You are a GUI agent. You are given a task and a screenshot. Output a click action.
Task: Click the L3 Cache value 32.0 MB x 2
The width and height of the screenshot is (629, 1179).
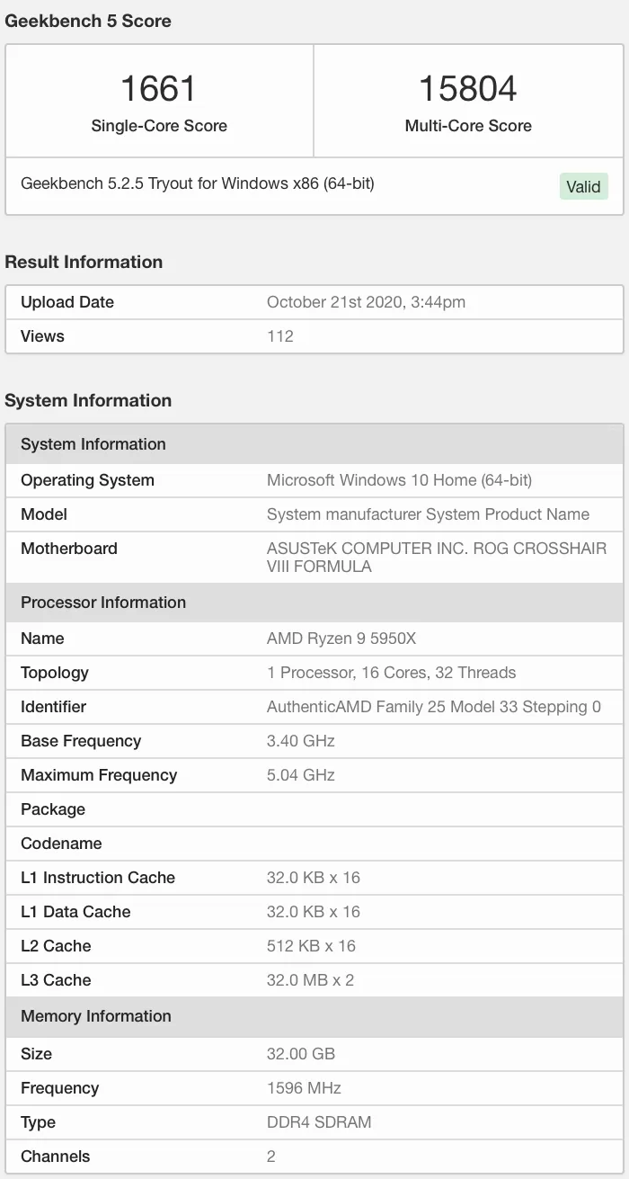click(x=310, y=980)
